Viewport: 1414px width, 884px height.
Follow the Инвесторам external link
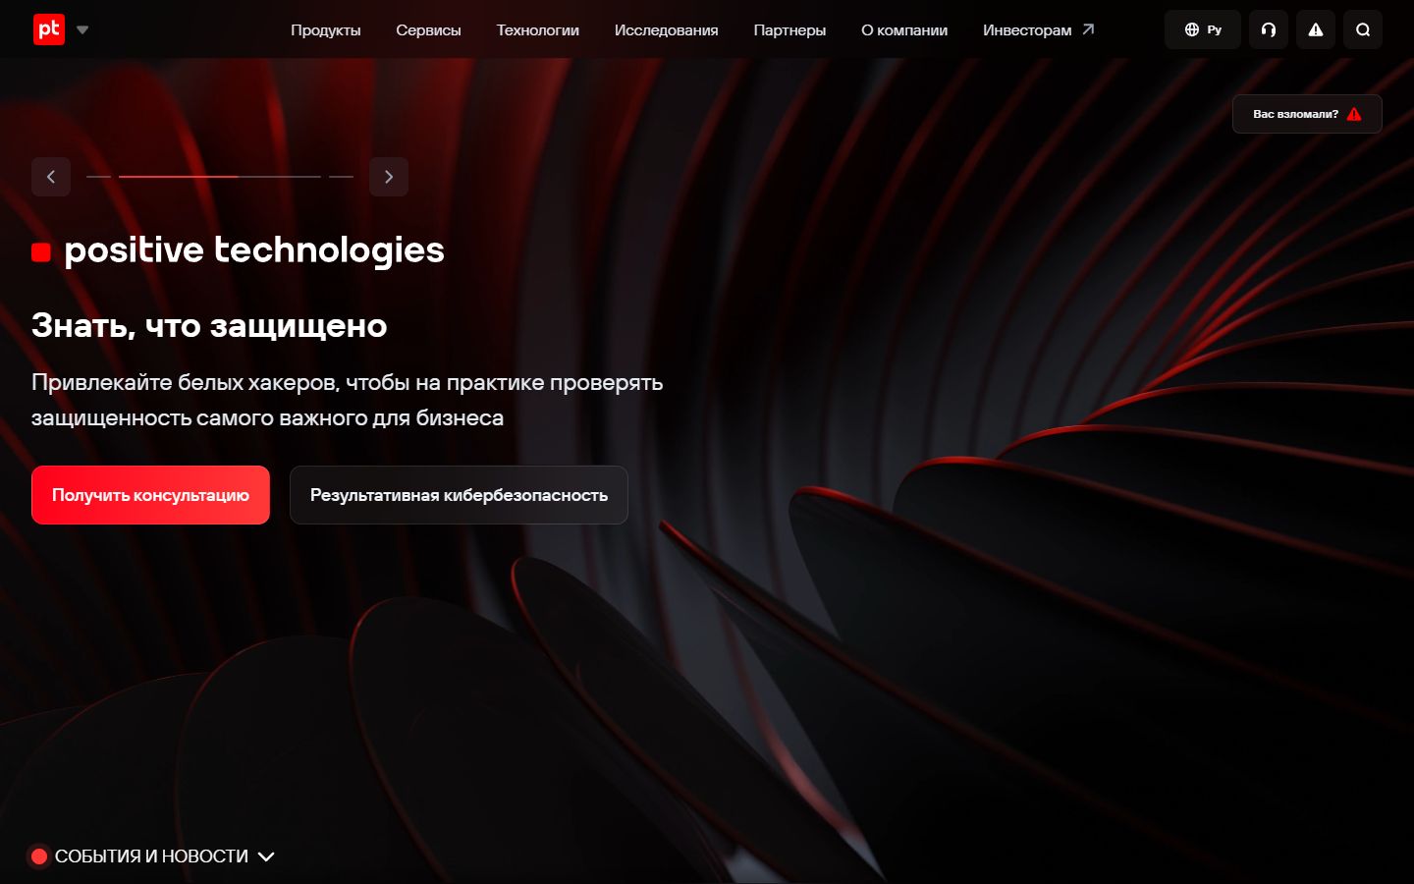pyautogui.click(x=1038, y=29)
